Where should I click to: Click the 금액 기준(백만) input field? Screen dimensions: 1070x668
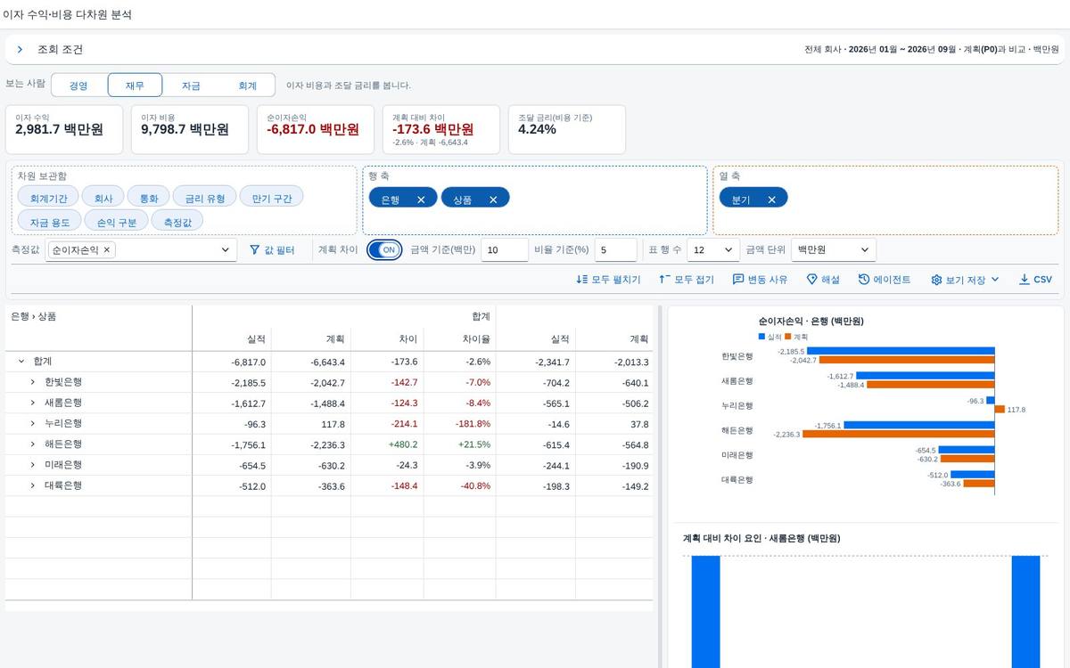(505, 250)
